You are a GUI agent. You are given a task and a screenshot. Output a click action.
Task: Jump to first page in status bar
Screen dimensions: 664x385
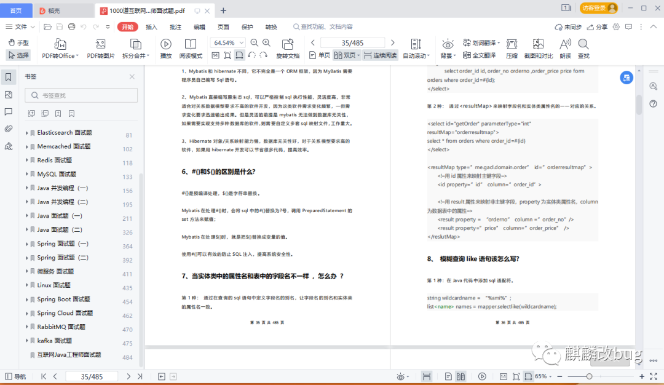[x=44, y=376]
